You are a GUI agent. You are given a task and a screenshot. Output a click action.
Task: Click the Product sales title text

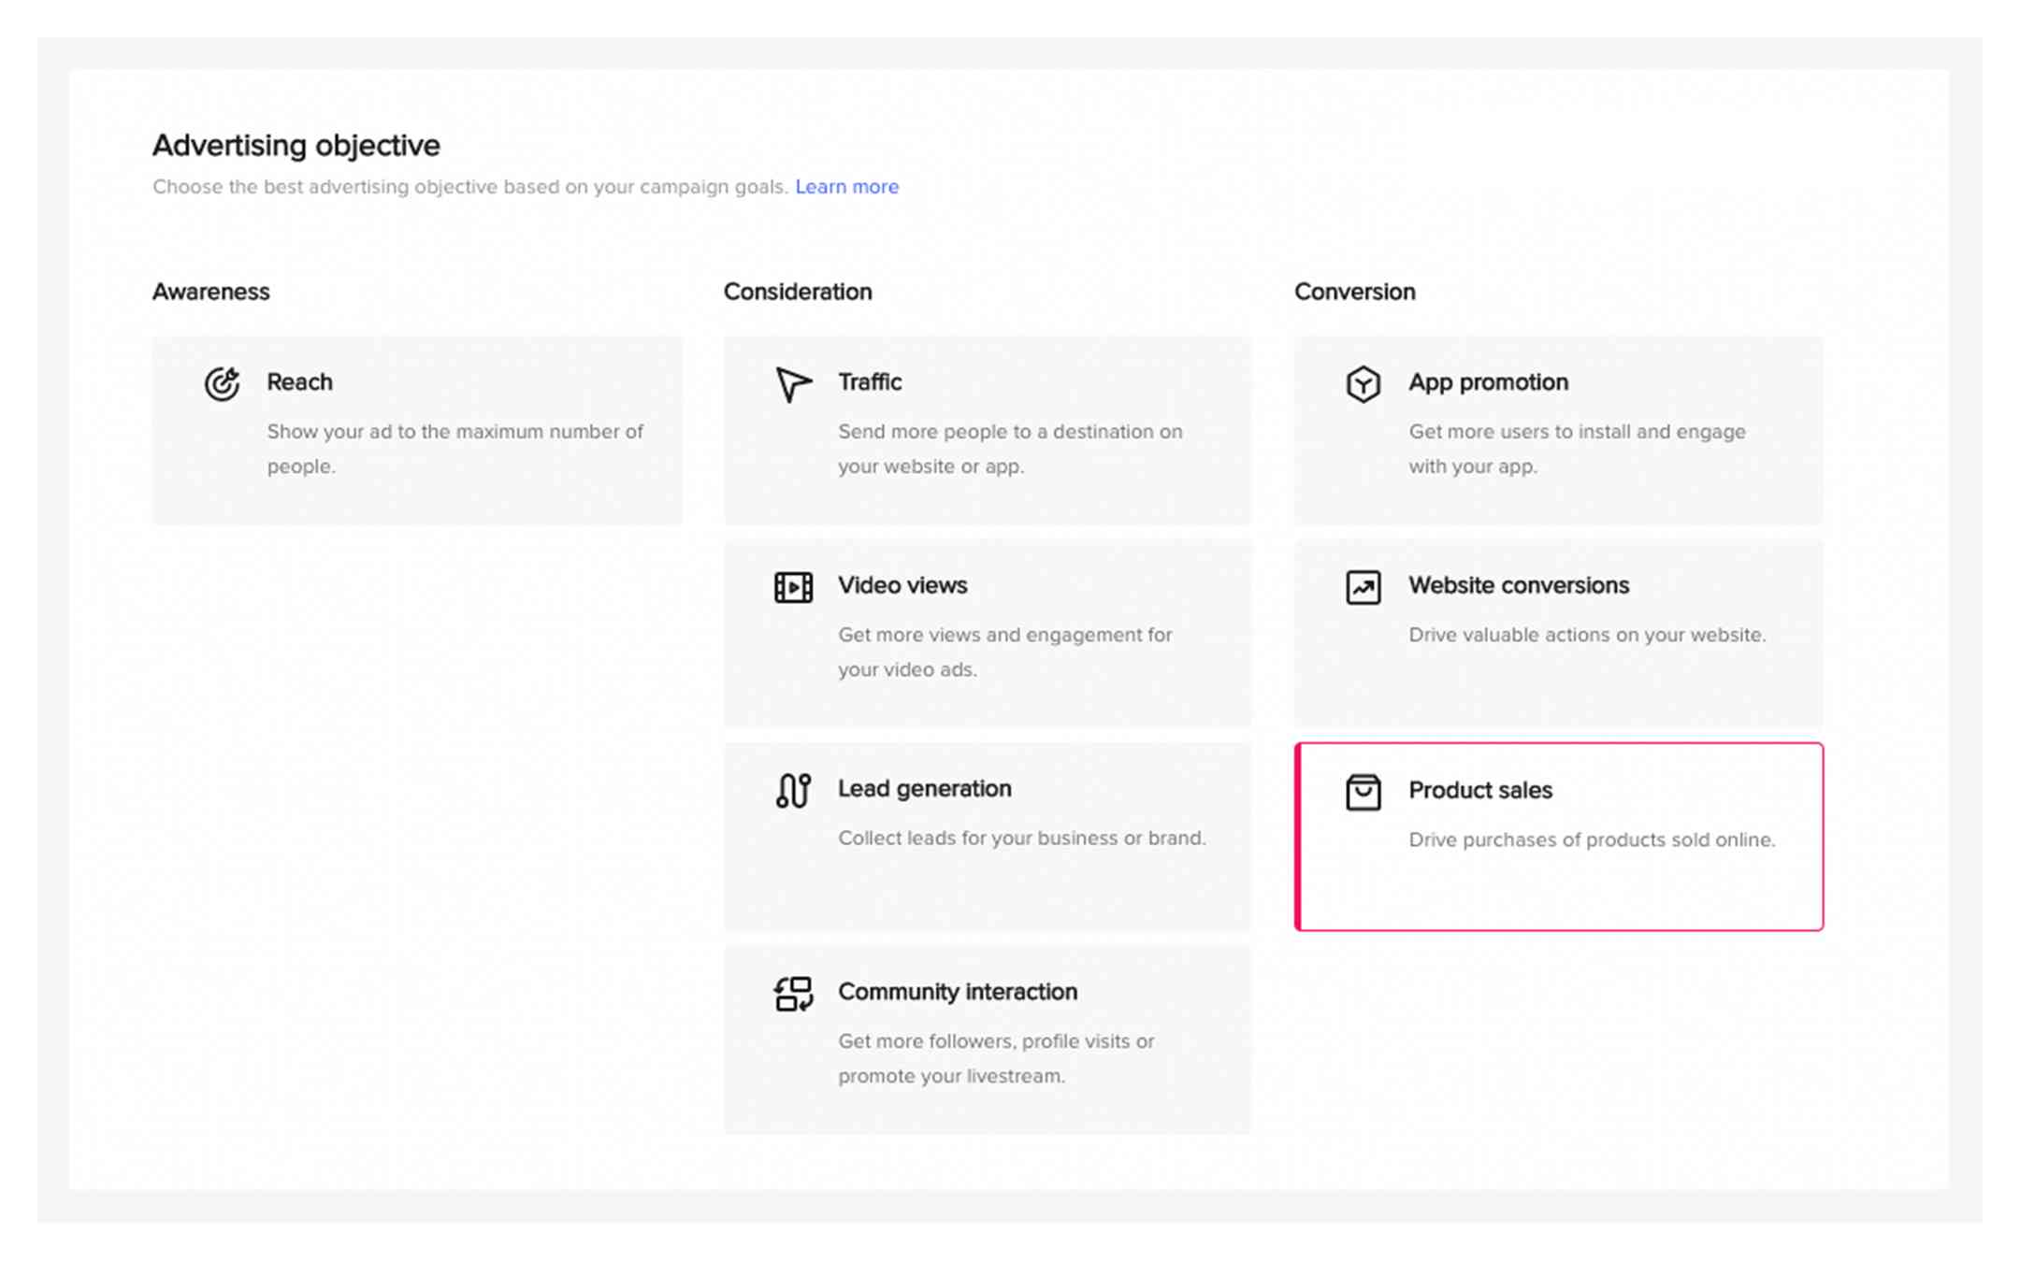tap(1480, 791)
